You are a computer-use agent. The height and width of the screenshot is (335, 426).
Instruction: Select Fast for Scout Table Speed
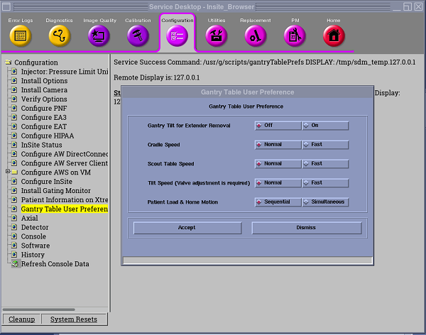tap(325, 164)
